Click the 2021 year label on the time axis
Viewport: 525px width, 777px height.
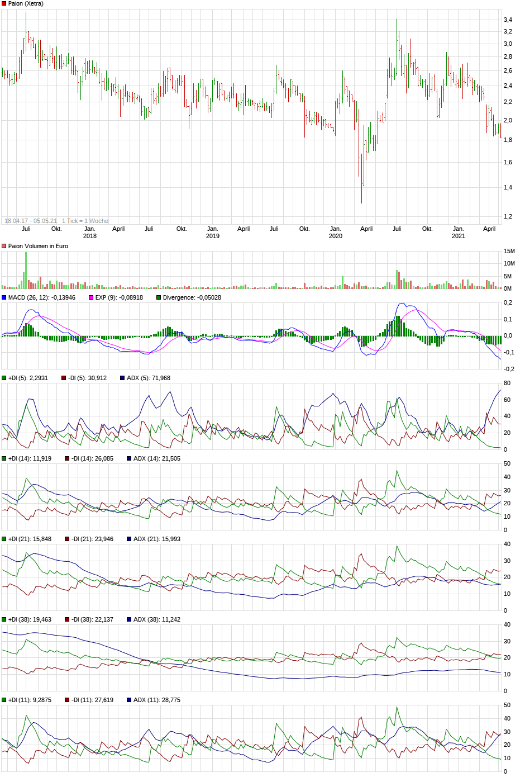(x=459, y=236)
